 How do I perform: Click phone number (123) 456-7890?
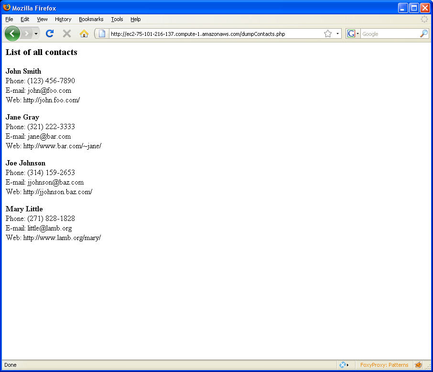pyautogui.click(x=51, y=81)
